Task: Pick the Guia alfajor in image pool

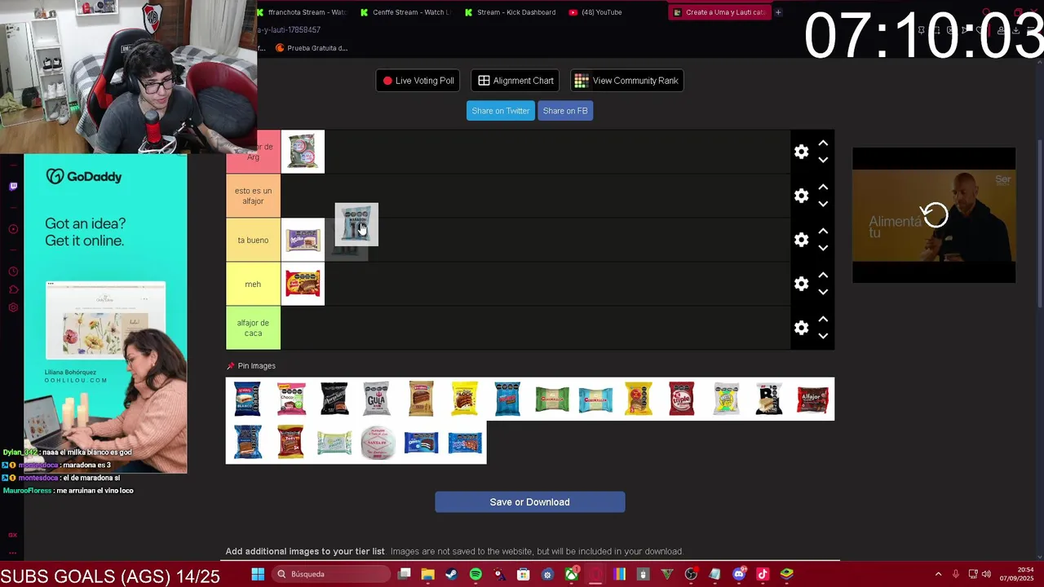Action: 376,399
